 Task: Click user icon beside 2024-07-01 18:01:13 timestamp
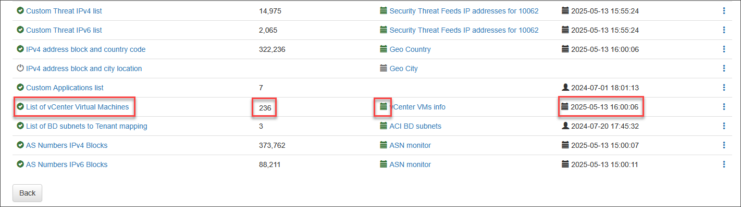[x=565, y=88]
